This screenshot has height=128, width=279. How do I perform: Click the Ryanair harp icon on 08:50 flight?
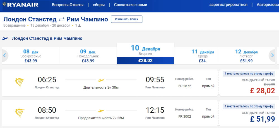pyautogui.click(x=20, y=112)
